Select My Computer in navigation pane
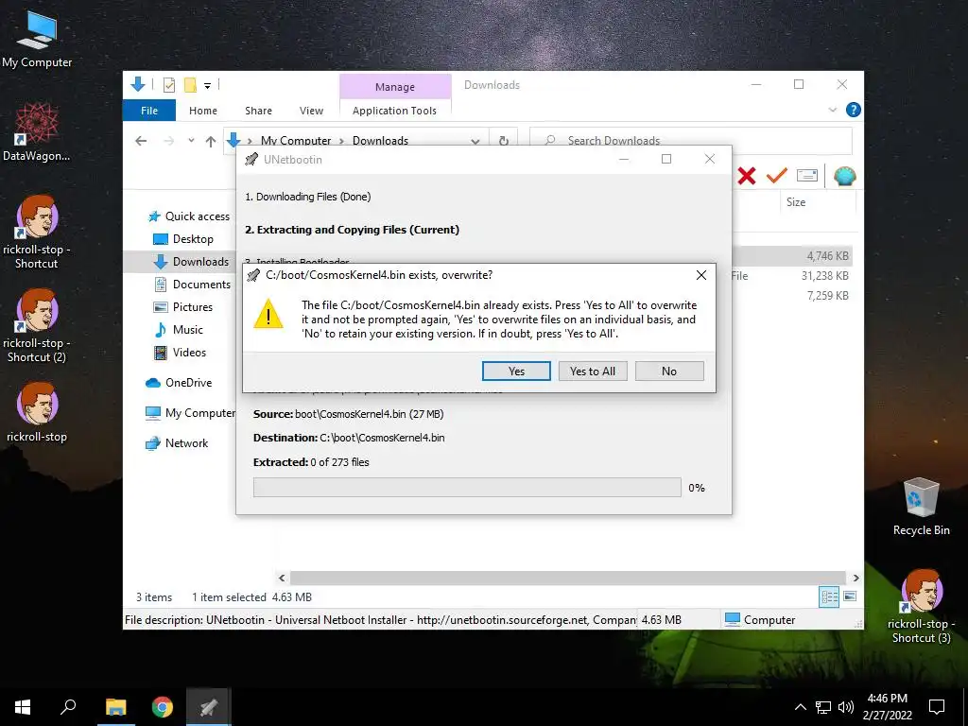 coord(190,413)
